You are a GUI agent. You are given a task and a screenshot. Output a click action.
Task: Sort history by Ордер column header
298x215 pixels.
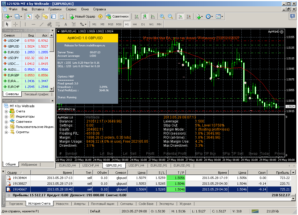18,173
